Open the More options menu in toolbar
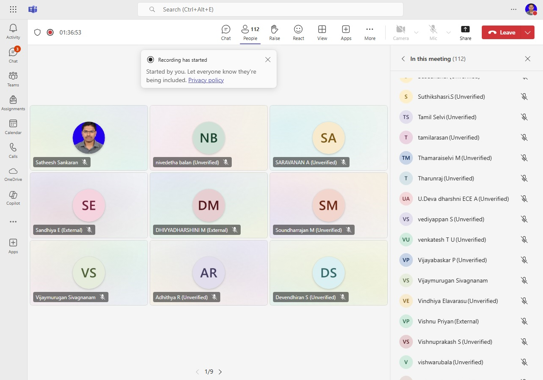The height and width of the screenshot is (380, 543). tap(370, 32)
